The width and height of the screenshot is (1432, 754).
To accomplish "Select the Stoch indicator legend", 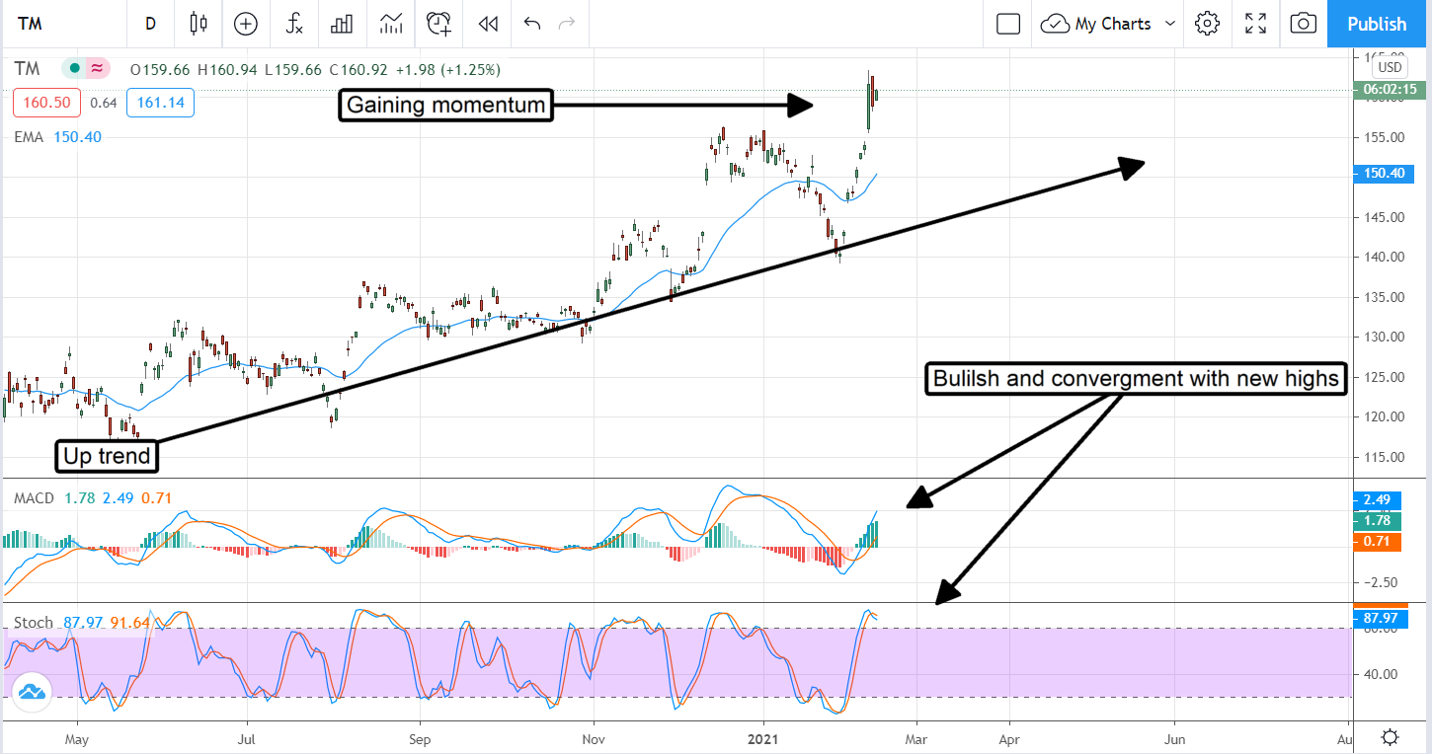I will pos(34,623).
